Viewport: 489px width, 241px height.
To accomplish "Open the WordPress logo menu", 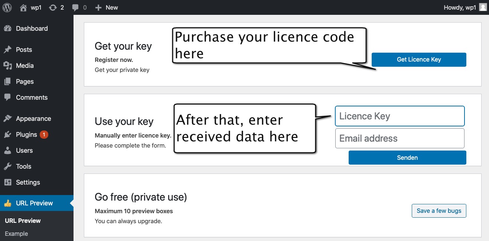I will [7, 7].
